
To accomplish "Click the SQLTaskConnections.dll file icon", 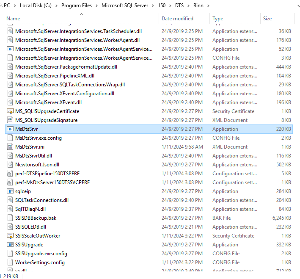I will coord(10,200).
